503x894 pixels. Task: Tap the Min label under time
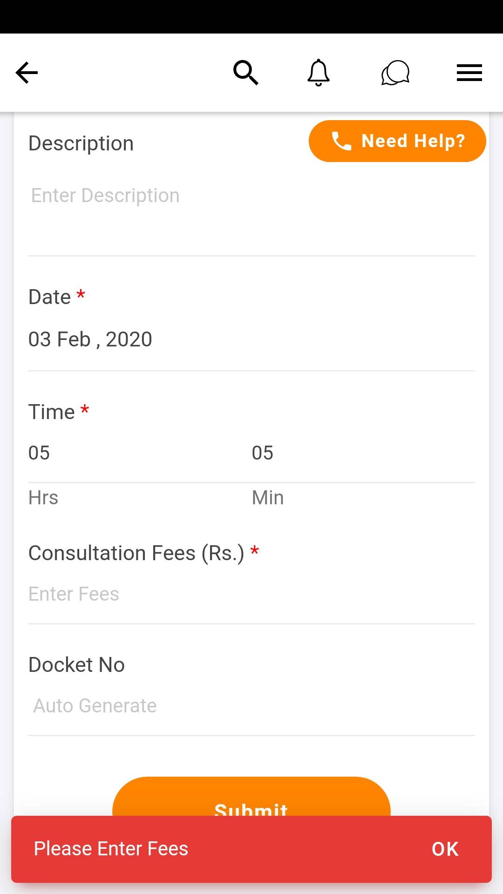coord(268,498)
